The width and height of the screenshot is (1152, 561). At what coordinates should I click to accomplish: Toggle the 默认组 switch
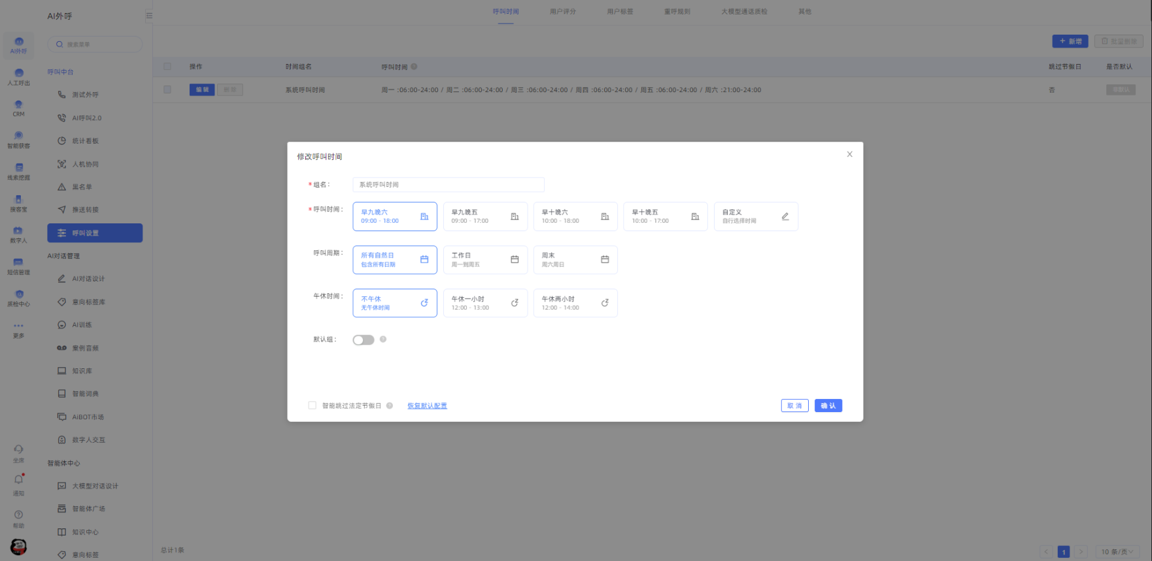(x=364, y=340)
